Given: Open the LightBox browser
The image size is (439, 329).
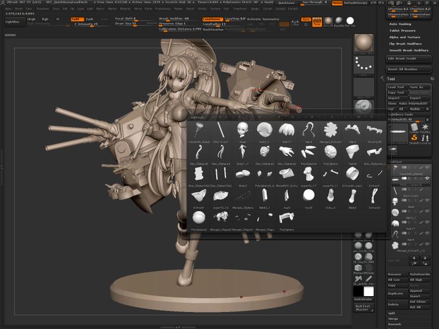Looking at the screenshot, I should click(x=15, y=22).
